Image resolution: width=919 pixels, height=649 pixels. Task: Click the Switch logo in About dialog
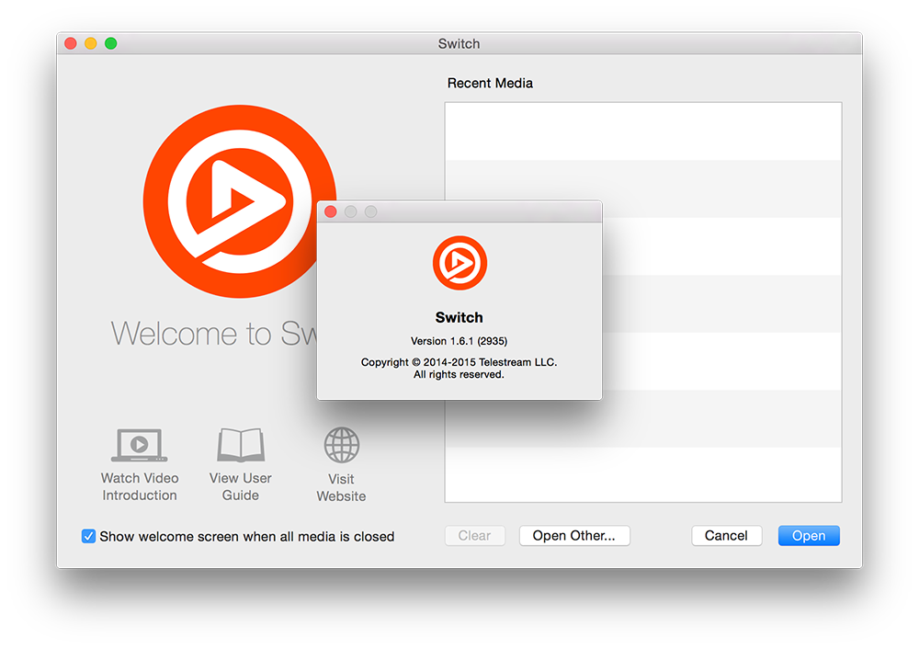[459, 263]
